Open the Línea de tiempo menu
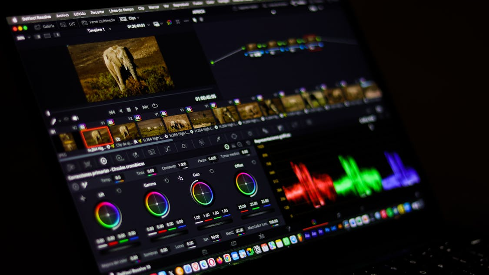The width and height of the screenshot is (489, 275). 121,10
